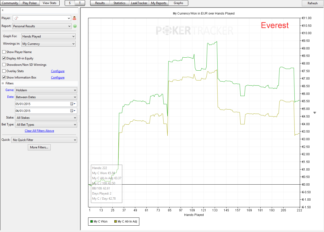Uncheck Show Information Box
This screenshot has width=324, height=232.
(4, 78)
